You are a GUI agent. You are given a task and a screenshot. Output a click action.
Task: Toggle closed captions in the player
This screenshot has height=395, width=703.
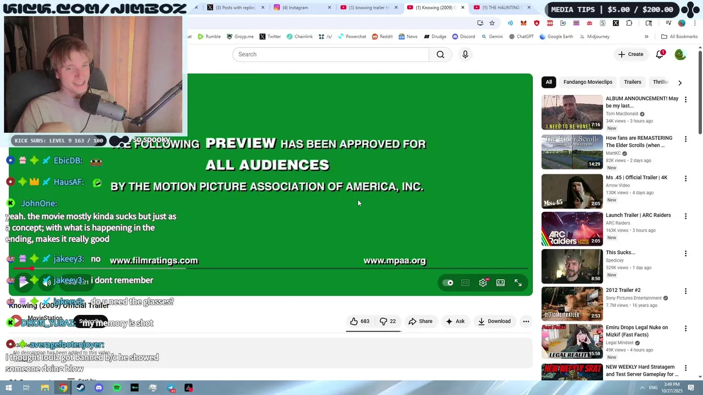point(465,283)
